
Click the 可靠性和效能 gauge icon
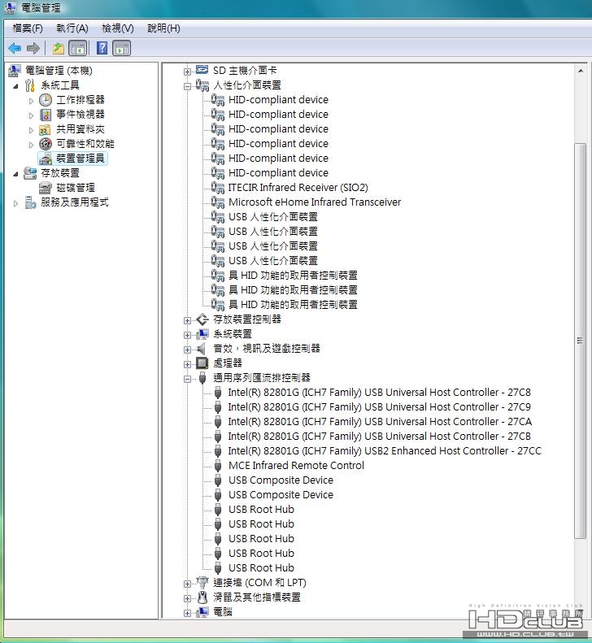tap(46, 144)
